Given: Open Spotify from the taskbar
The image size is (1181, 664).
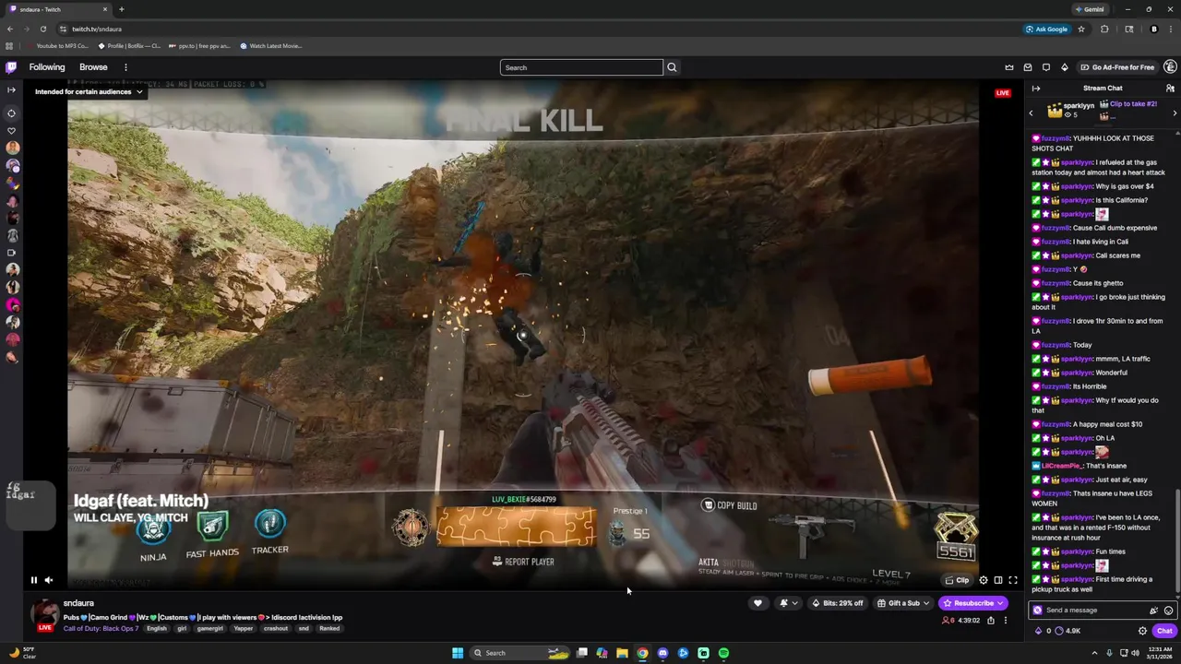Looking at the screenshot, I should 723,653.
